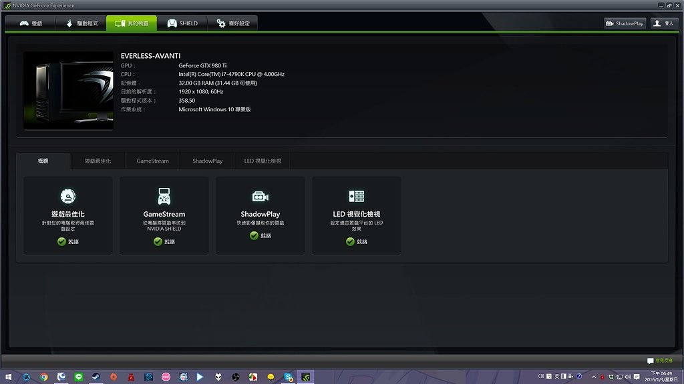The height and width of the screenshot is (384, 684).
Task: Select the 我的裝置 (My Rig) tab
Action: [132, 23]
